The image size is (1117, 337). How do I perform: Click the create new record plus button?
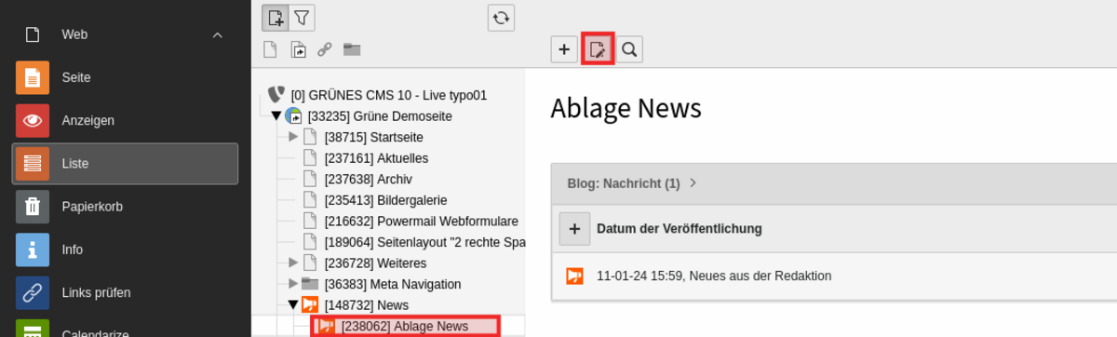coord(564,49)
